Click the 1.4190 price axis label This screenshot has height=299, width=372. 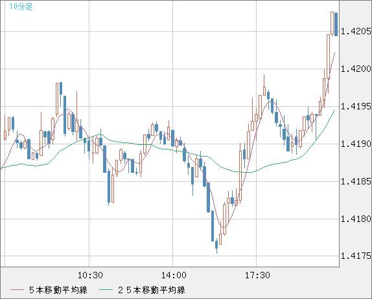[x=356, y=144]
